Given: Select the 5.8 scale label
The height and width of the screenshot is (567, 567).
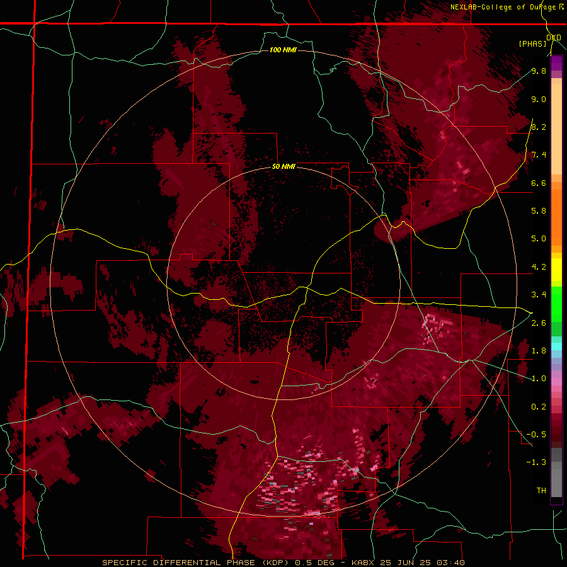Looking at the screenshot, I should [539, 211].
